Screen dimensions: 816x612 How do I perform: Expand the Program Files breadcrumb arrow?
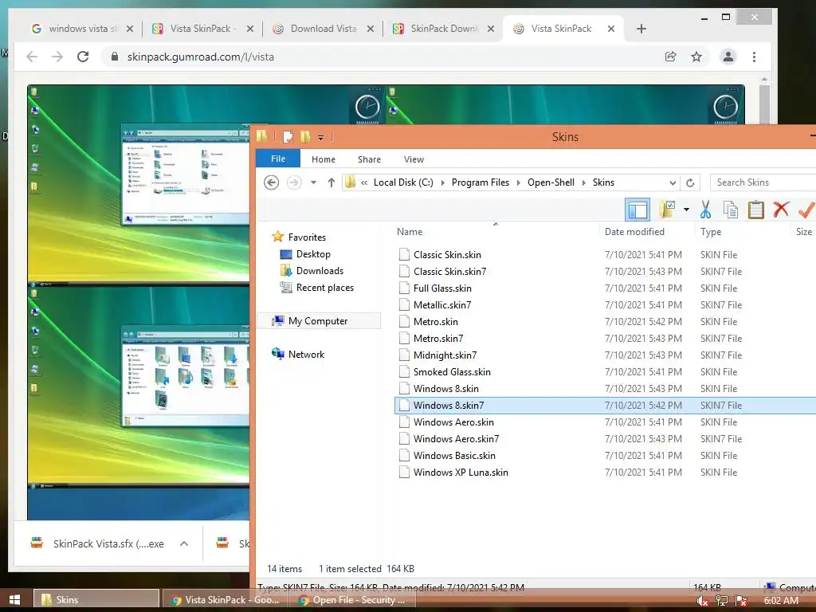518,182
